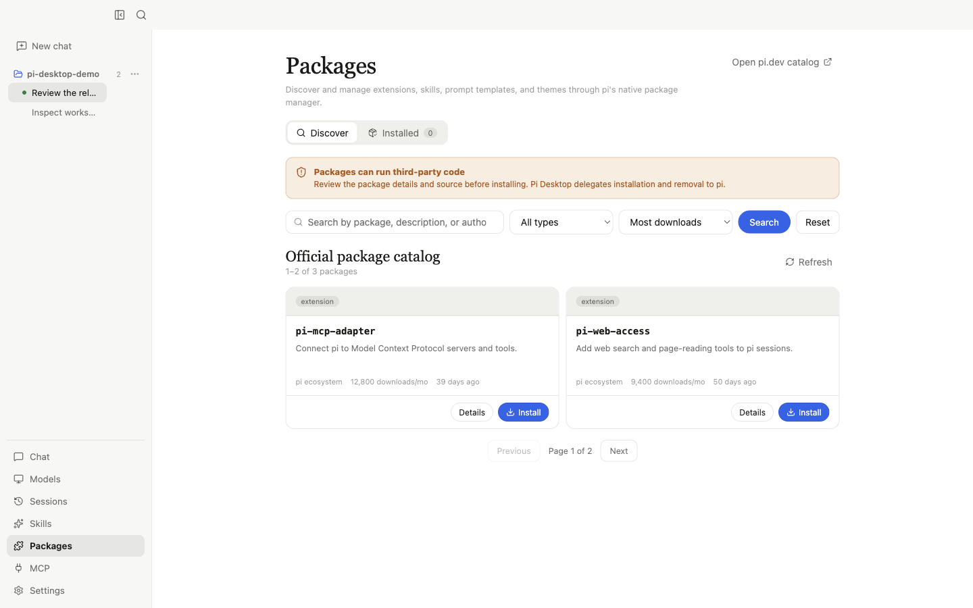
Task: Focus the package search input field
Action: tap(395, 222)
